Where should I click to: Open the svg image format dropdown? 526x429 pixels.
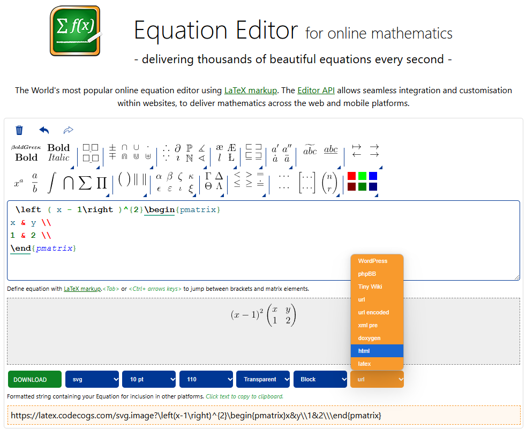[92, 379]
